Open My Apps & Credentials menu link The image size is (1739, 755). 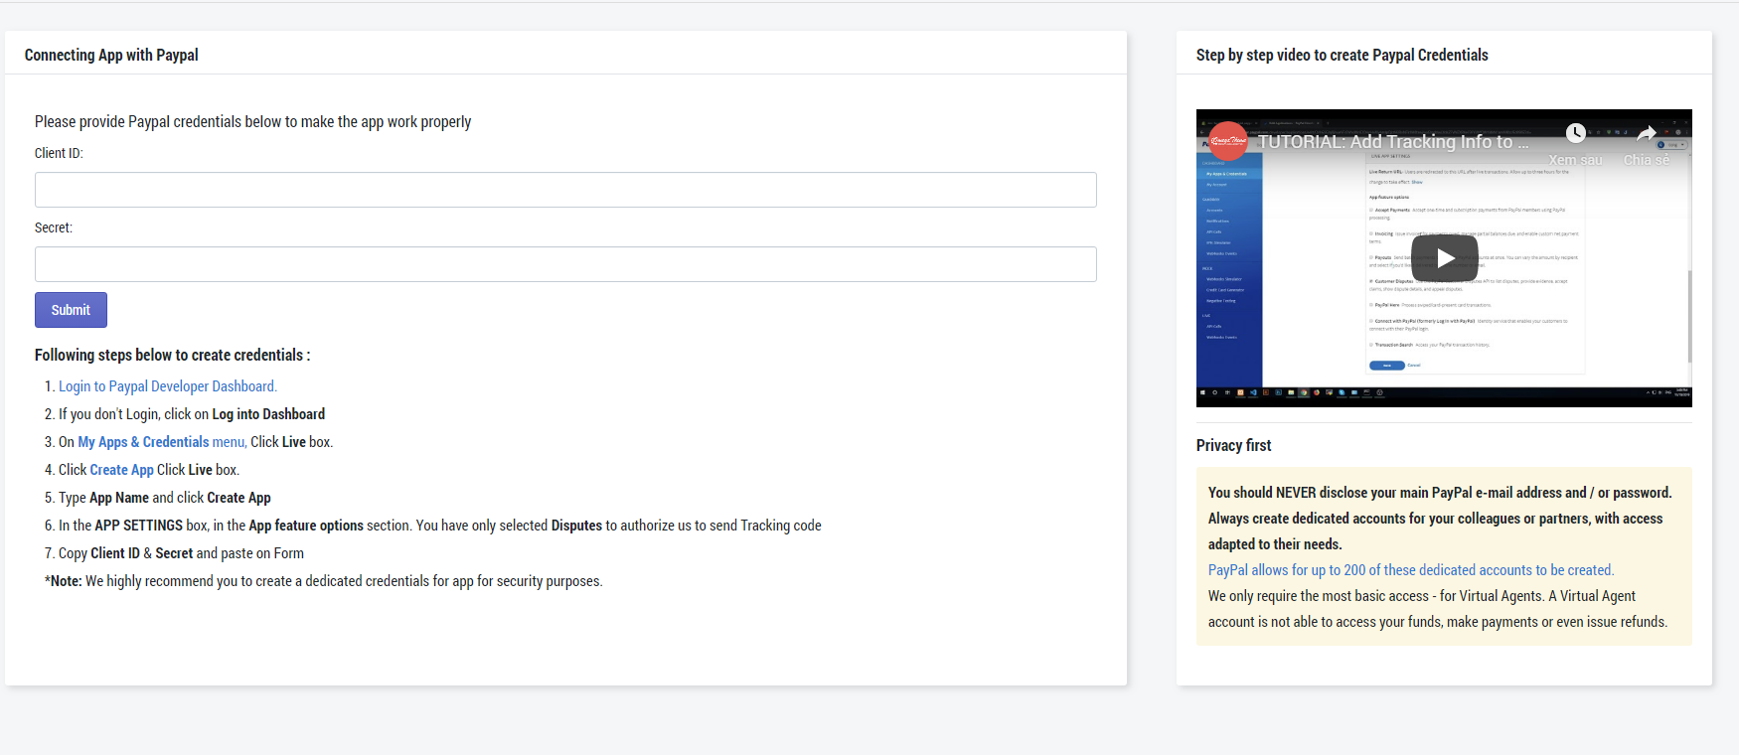162,442
